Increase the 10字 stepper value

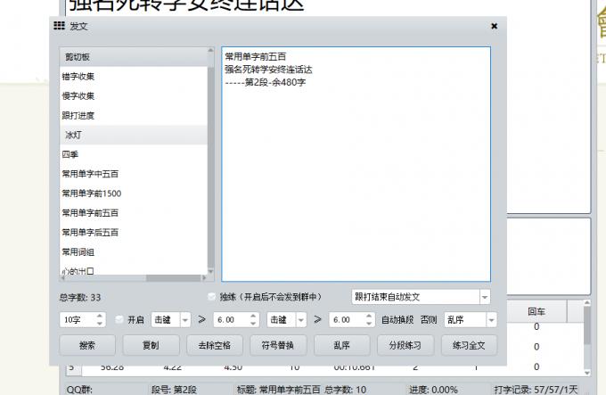click(x=100, y=316)
